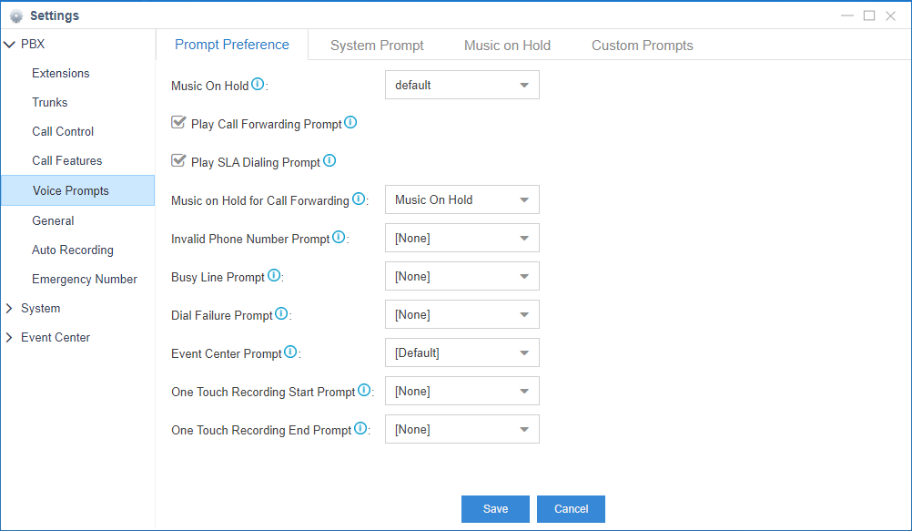The image size is (912, 531).
Task: Uncheck Play SLA Dialing Prompt
Action: tap(178, 158)
